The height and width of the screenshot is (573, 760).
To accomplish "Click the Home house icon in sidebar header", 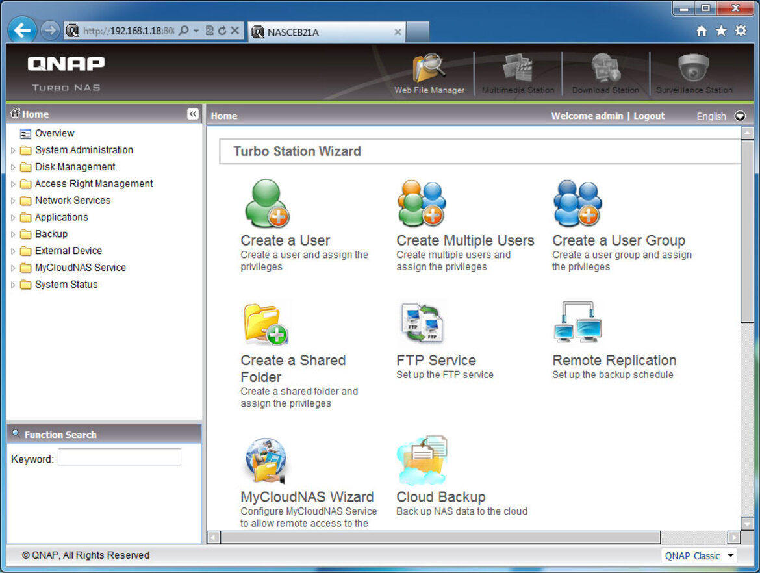I will click(15, 113).
